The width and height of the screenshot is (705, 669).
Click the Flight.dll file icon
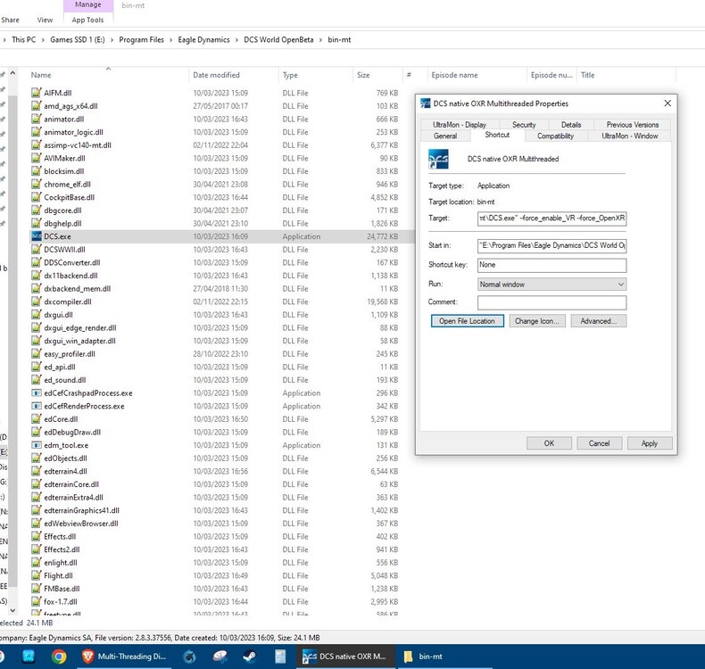[37, 575]
